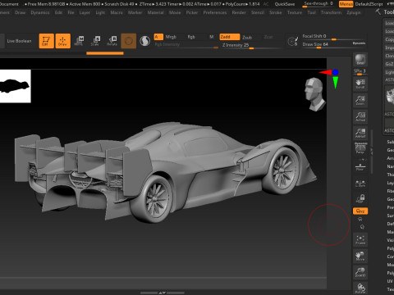This screenshot has width=394, height=295.
Task: Open the Transform menu
Action: [331, 12]
